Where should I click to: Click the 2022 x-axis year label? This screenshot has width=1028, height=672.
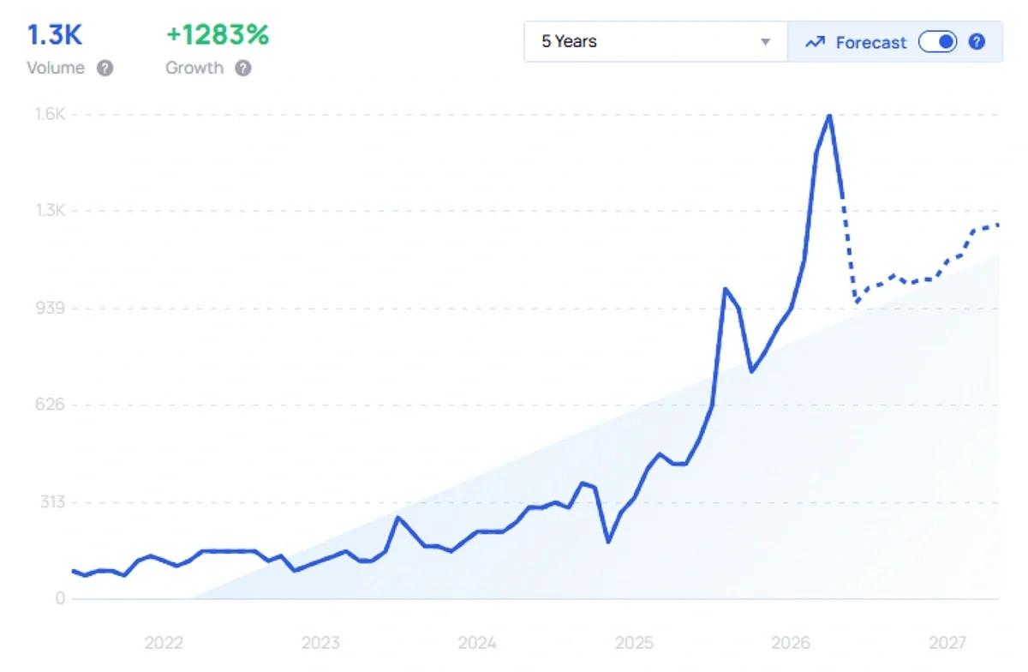[x=164, y=643]
